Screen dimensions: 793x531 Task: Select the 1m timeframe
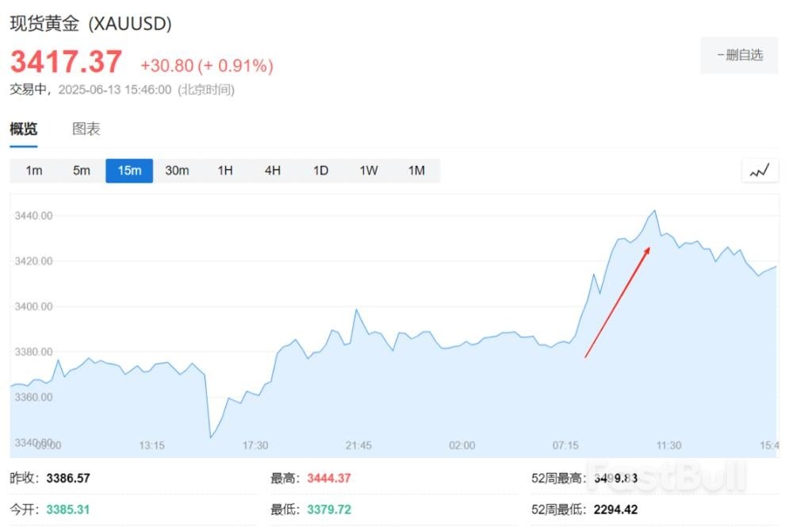click(34, 171)
